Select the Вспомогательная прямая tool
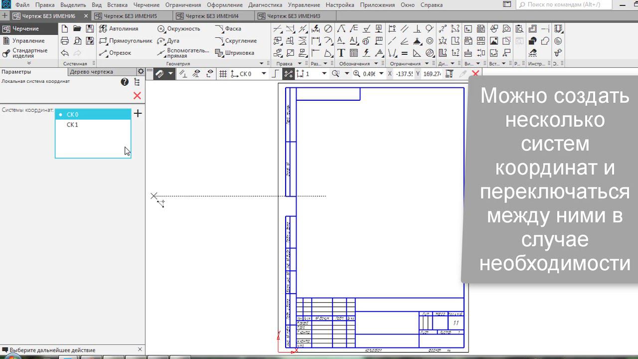This screenshot has height=359, width=638. 183,53
